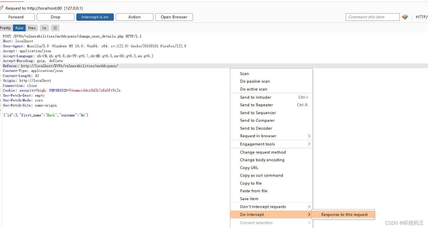Image resolution: width=428 pixels, height=228 pixels.
Task: Select Send to Decoder
Action: pyautogui.click(x=271, y=128)
